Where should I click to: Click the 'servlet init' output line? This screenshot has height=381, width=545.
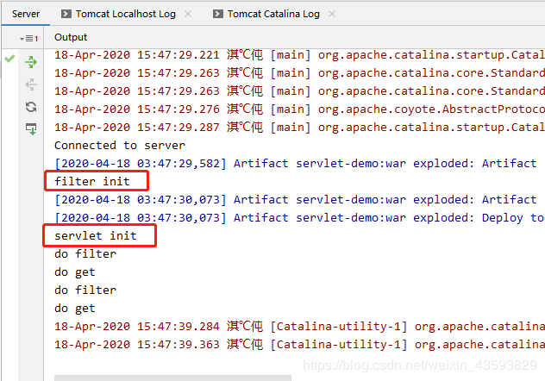(x=96, y=236)
